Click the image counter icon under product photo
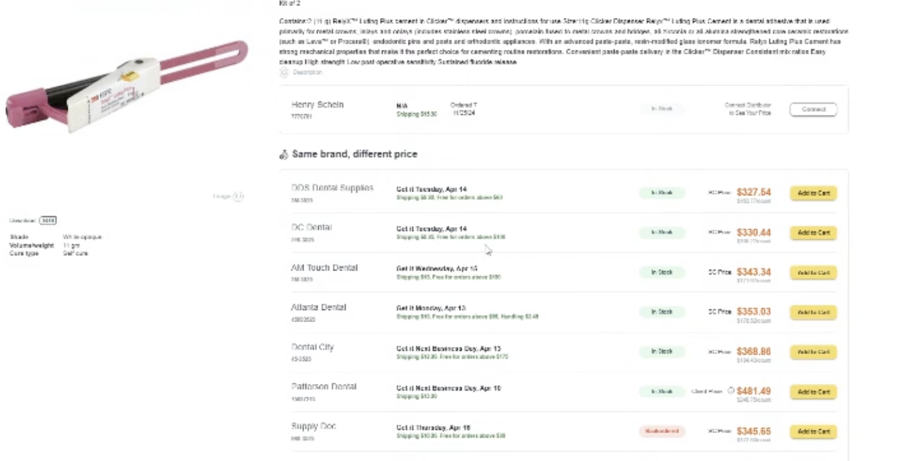Viewport: 902px width, 461px height. pos(238,197)
